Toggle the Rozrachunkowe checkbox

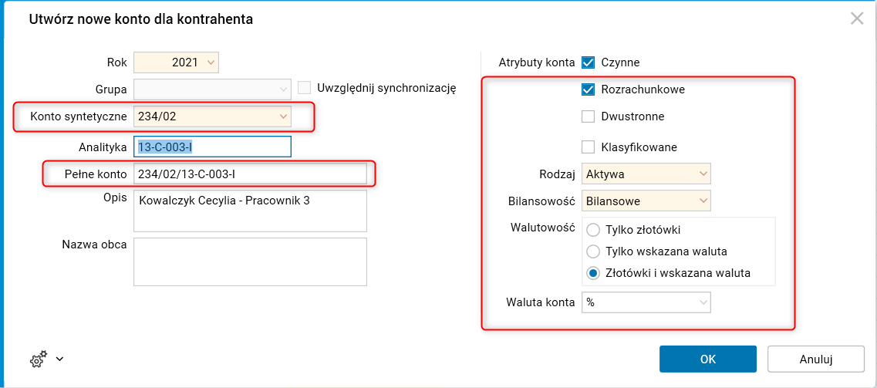pyautogui.click(x=589, y=89)
